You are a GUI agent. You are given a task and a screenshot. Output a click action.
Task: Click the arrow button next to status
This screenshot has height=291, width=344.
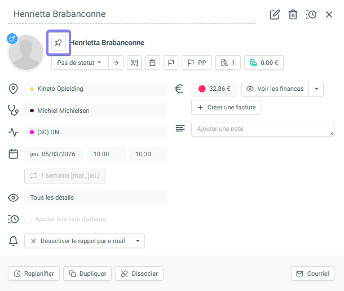click(x=116, y=63)
